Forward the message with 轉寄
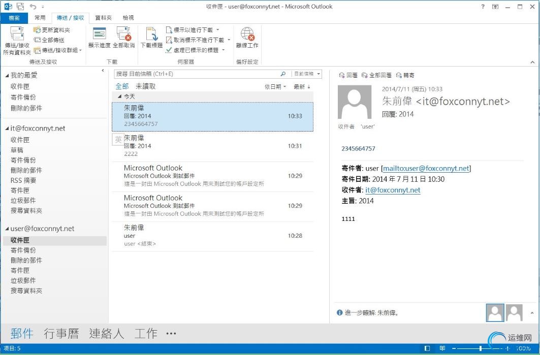 [x=405, y=75]
